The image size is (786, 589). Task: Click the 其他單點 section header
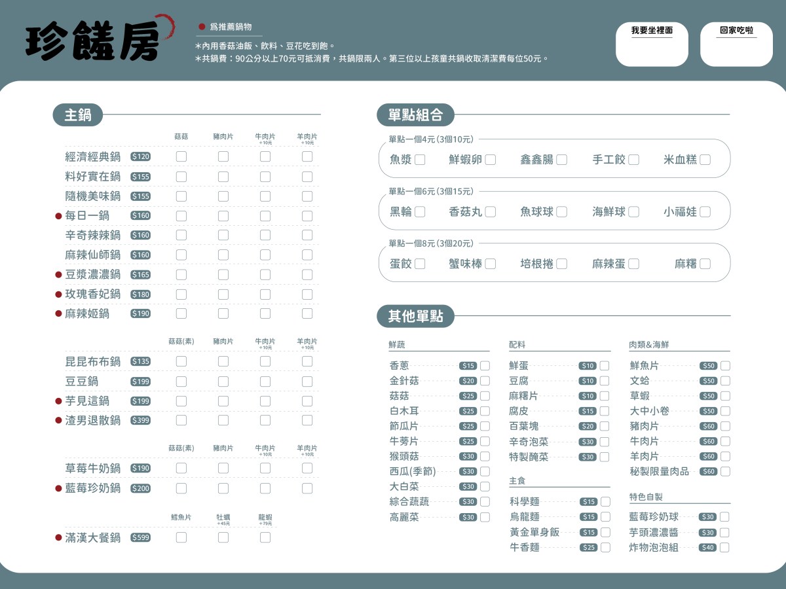(415, 316)
